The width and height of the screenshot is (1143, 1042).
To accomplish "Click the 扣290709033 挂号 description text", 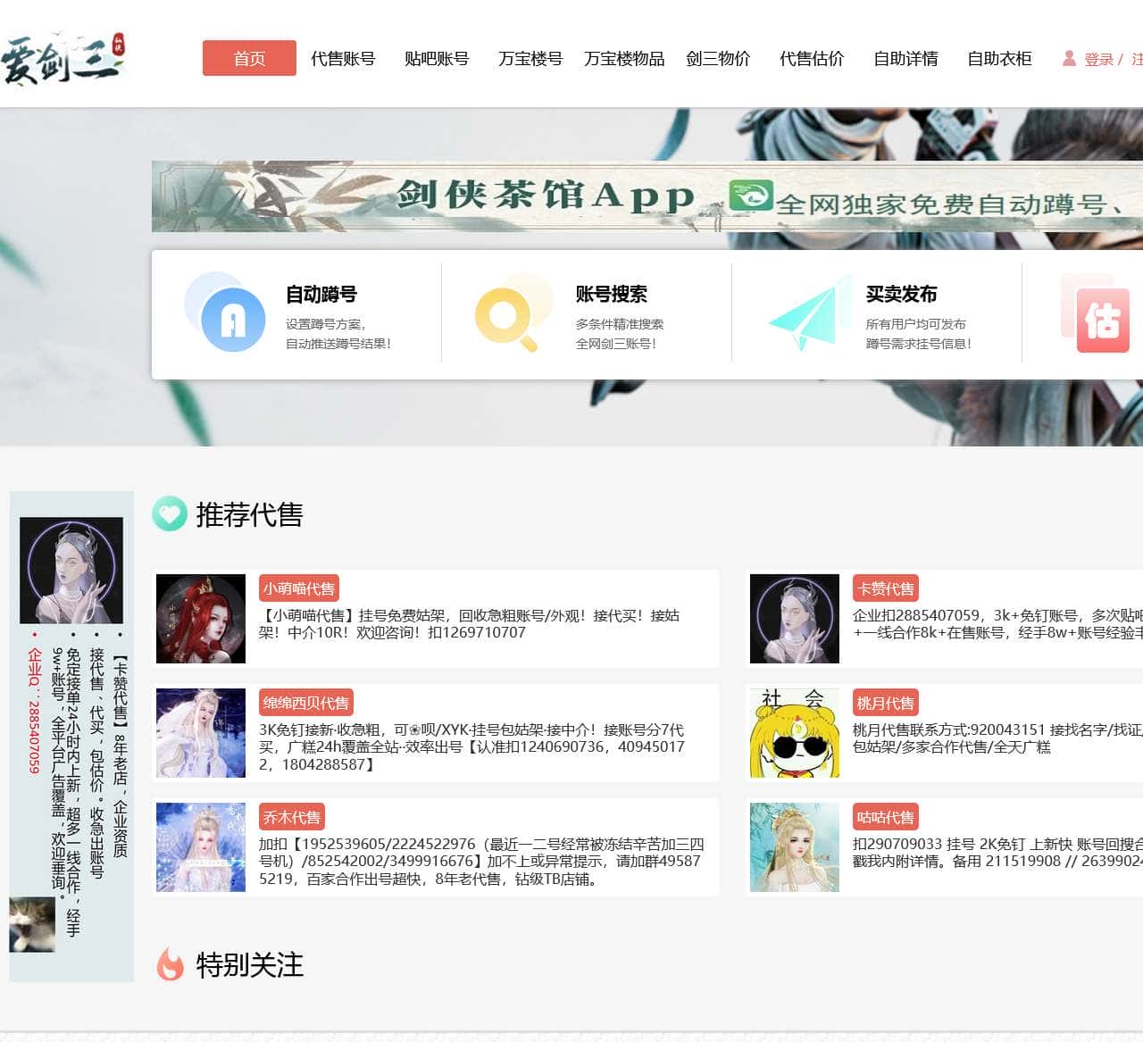I will 997,853.
